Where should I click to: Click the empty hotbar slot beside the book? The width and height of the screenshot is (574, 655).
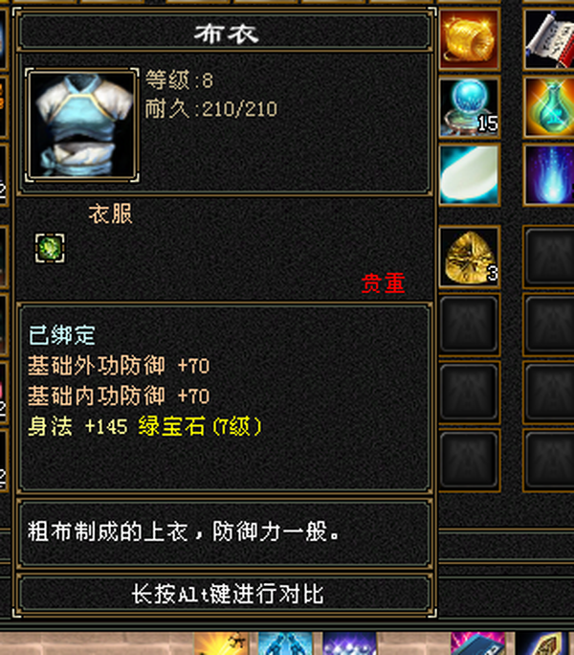coord(414,644)
